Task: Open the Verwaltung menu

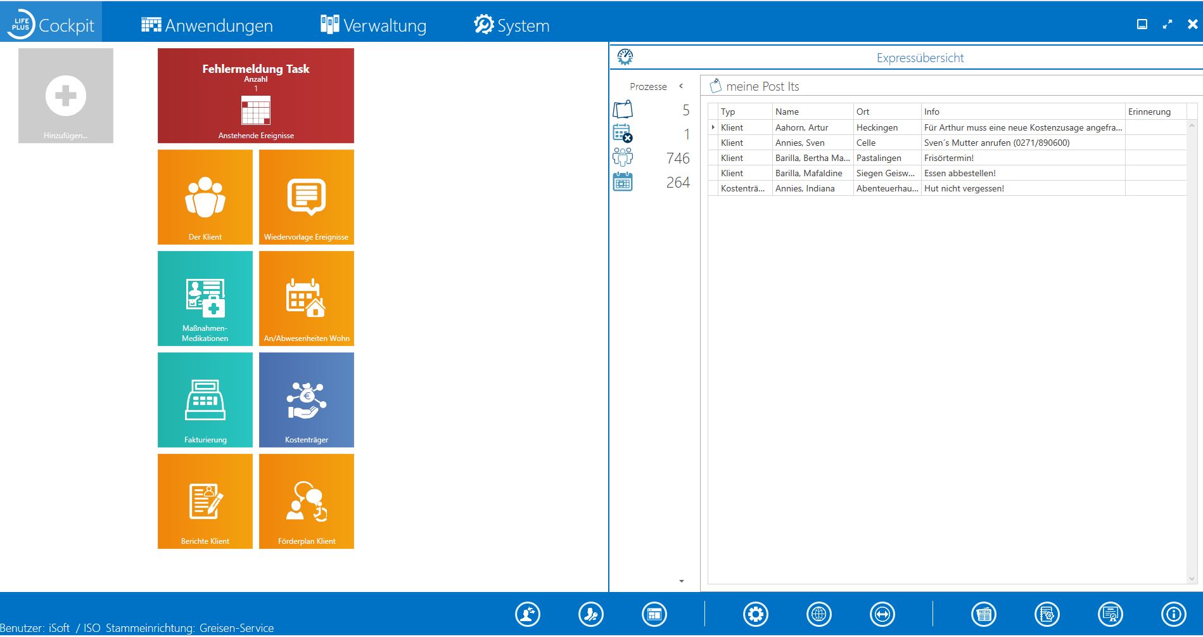Action: (373, 25)
